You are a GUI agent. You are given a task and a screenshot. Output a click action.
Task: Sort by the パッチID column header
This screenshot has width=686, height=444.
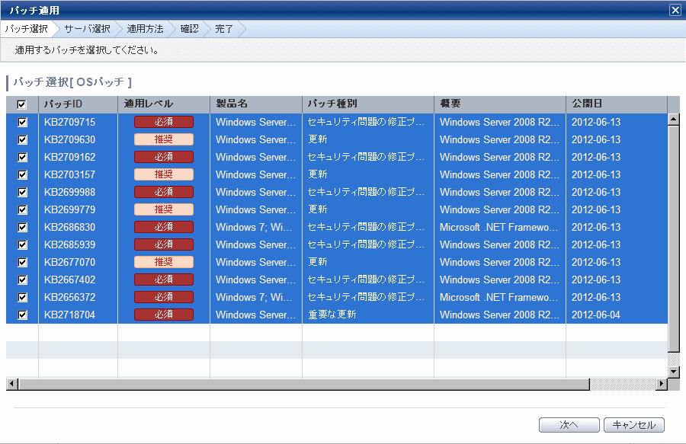point(79,104)
